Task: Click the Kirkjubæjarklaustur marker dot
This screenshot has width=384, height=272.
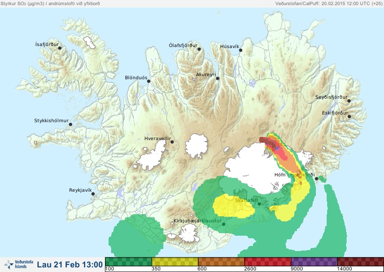Action: 223,224
